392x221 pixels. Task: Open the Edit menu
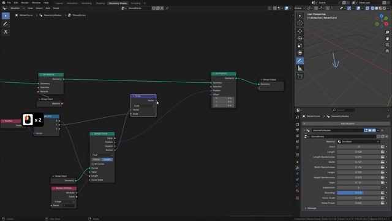[16, 2]
